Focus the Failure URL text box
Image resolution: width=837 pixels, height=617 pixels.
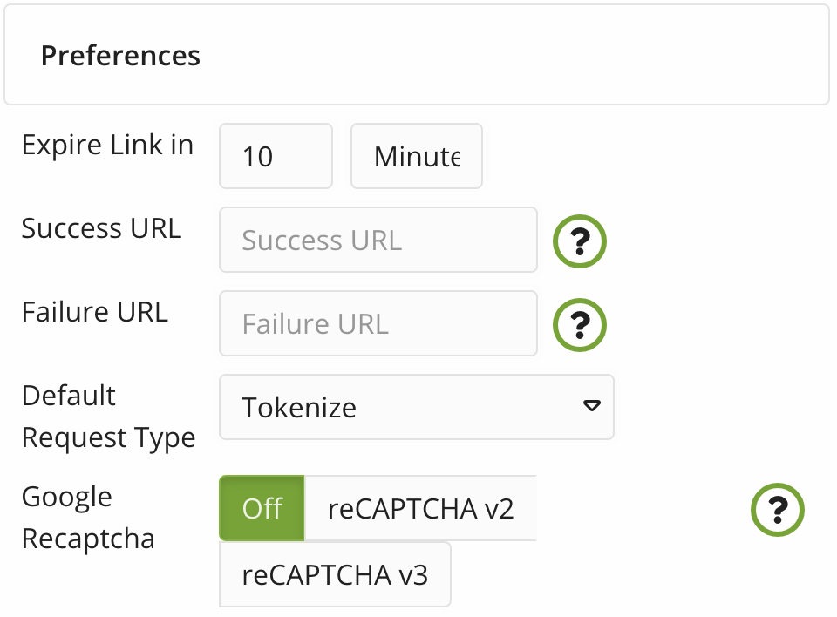378,323
